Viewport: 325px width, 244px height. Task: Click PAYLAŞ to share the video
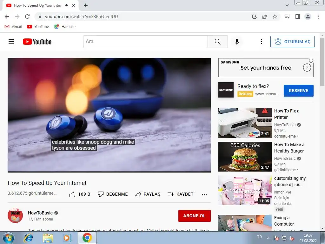point(148,194)
